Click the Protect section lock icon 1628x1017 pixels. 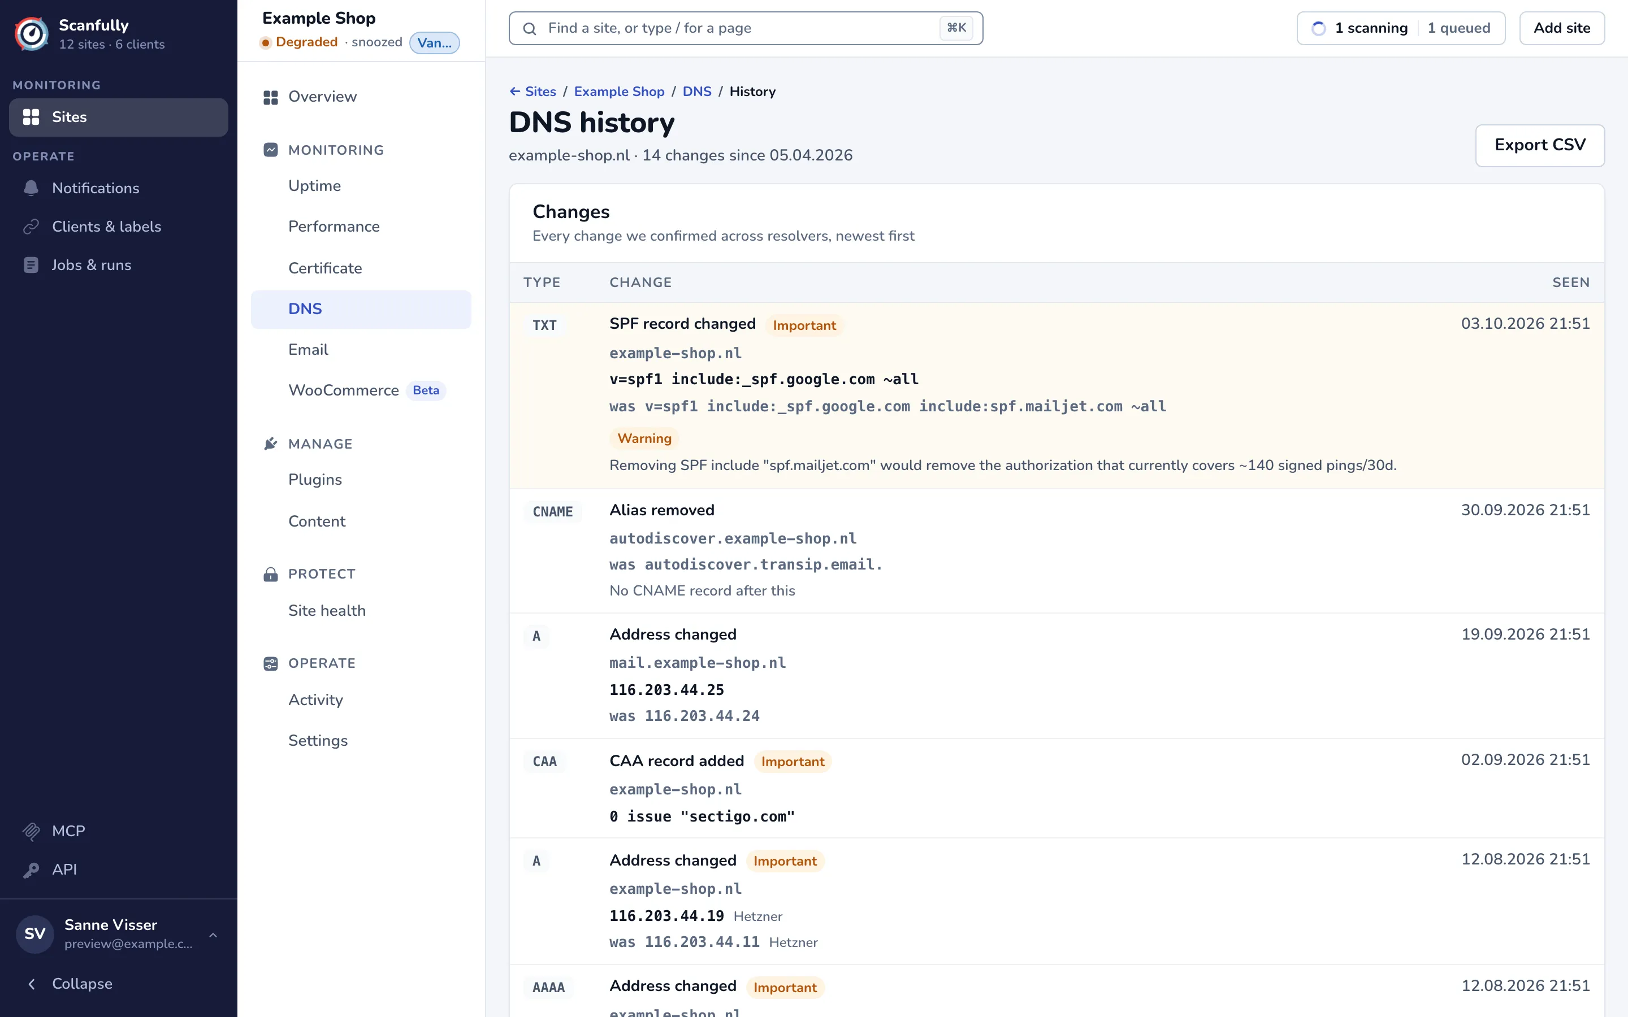(x=270, y=575)
